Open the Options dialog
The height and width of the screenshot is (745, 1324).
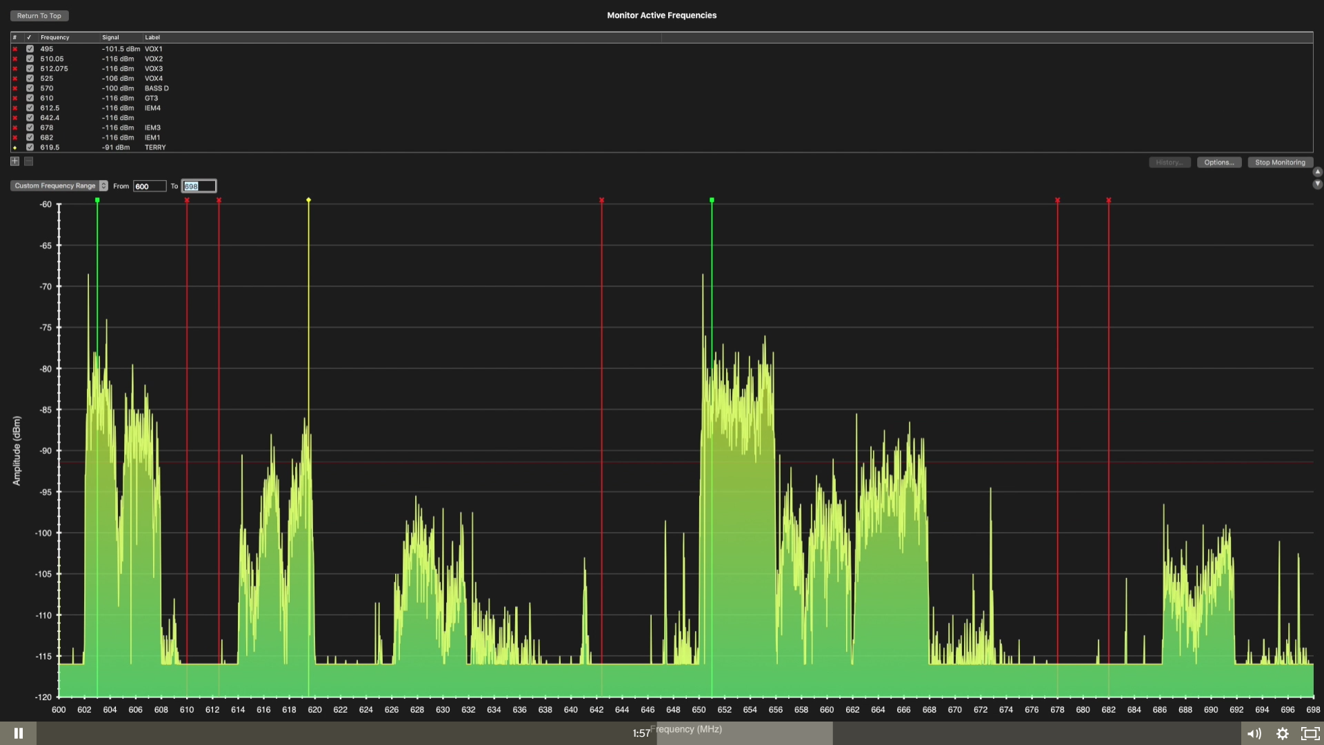point(1219,162)
